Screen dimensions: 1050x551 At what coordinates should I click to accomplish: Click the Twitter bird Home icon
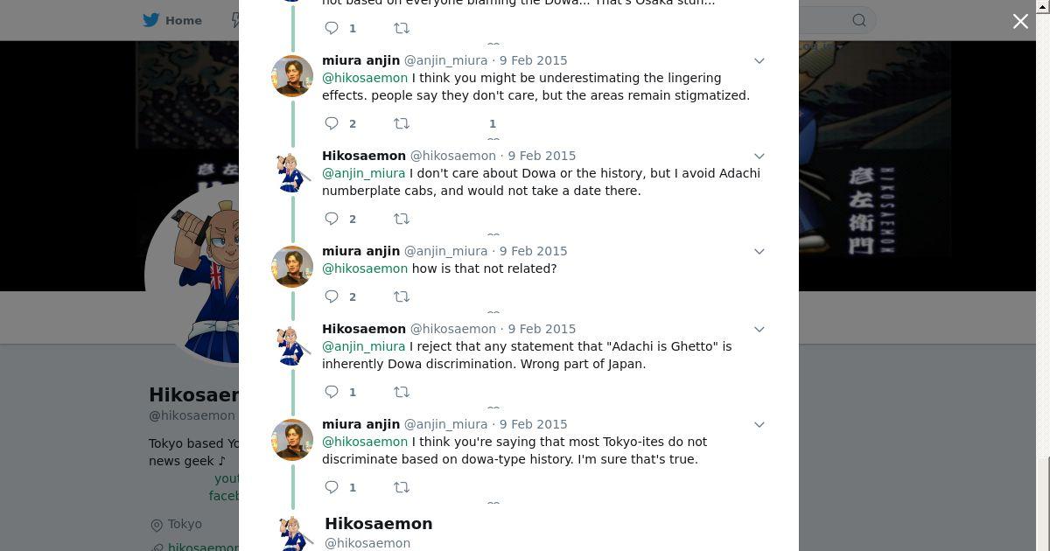(151, 20)
